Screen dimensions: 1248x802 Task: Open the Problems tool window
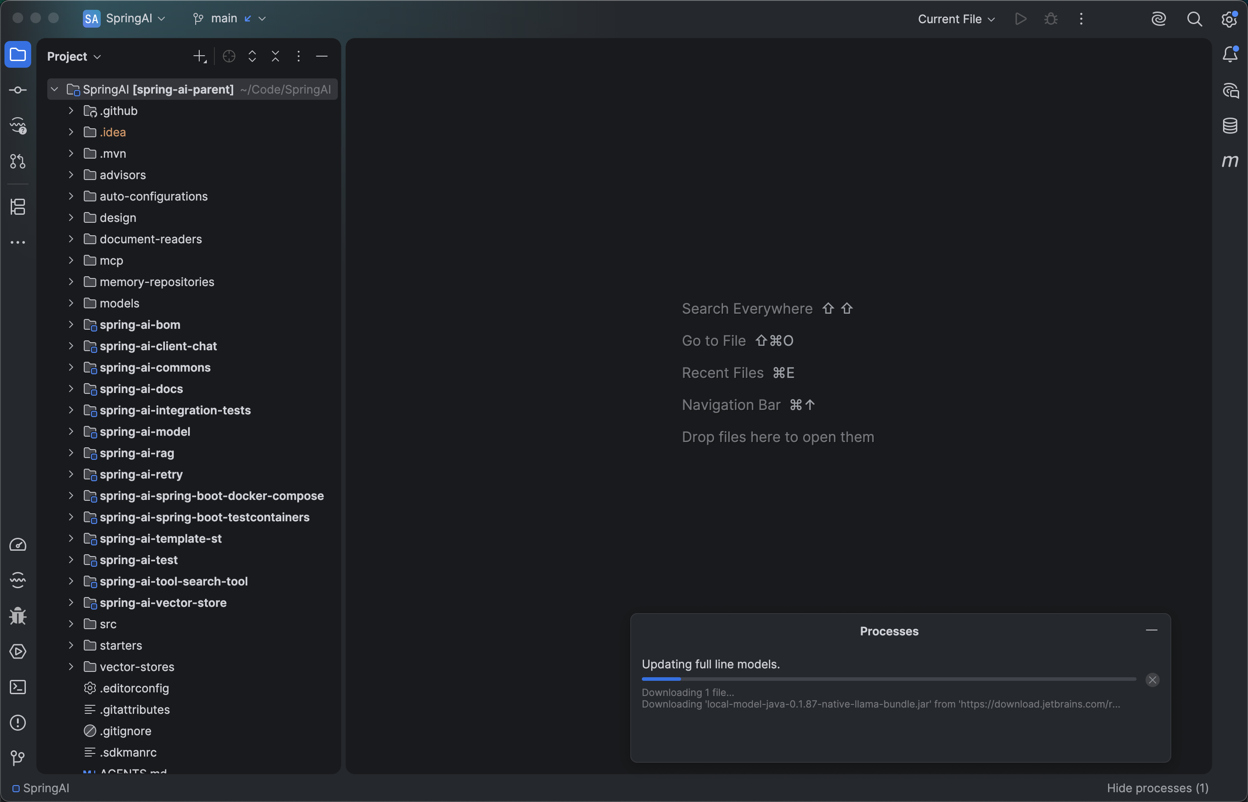tap(18, 723)
